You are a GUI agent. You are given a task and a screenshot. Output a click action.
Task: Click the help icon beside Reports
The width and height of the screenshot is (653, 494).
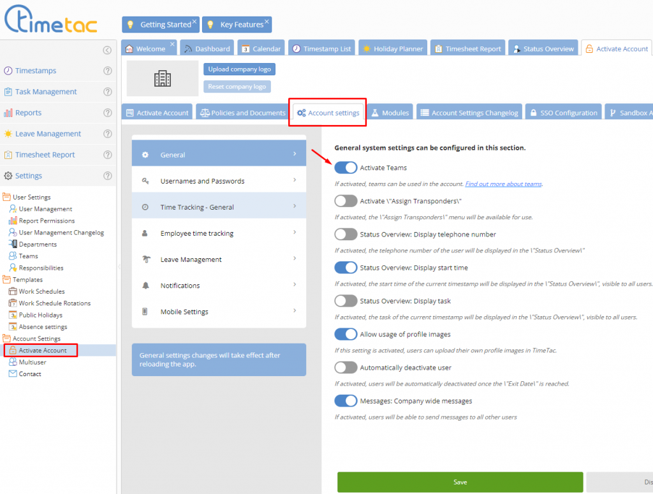[x=107, y=113]
